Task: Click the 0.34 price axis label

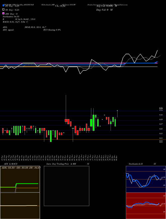Action: (161, 110)
